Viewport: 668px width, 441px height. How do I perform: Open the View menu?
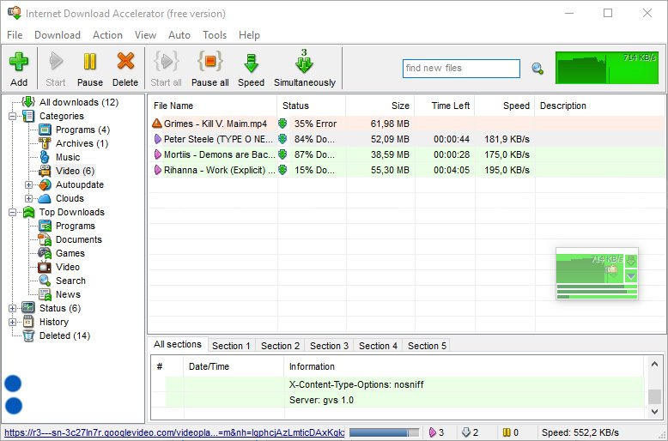[x=145, y=35]
